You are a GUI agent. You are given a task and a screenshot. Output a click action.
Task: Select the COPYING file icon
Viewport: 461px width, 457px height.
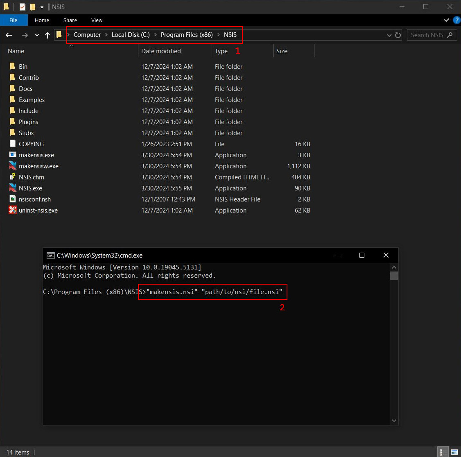point(12,143)
